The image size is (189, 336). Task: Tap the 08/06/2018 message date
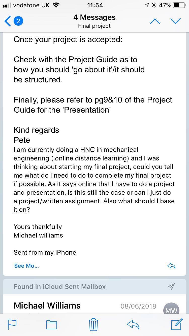point(138,306)
